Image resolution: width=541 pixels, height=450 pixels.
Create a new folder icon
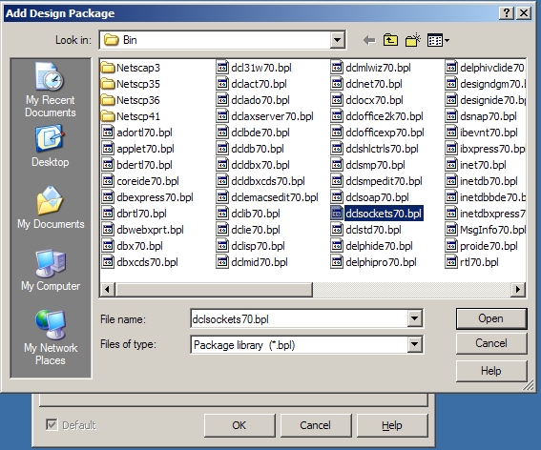413,40
